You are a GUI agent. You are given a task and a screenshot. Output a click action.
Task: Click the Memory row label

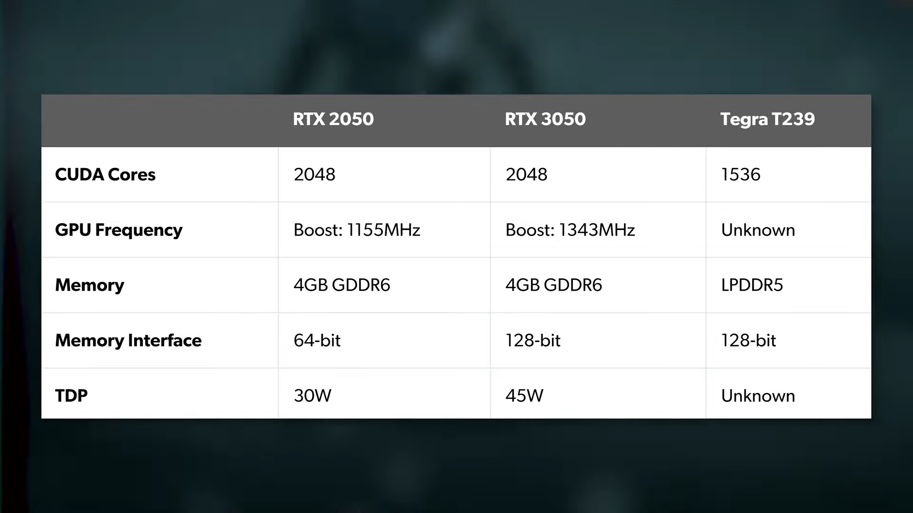click(89, 285)
